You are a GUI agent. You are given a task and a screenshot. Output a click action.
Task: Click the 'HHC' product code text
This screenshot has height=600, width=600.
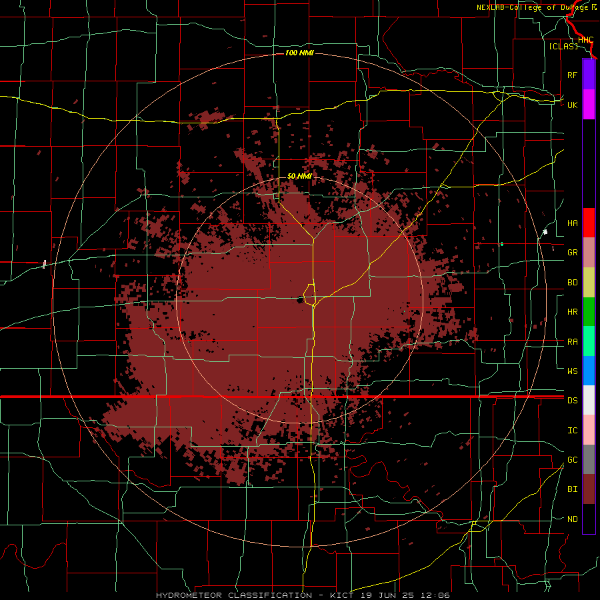point(585,40)
